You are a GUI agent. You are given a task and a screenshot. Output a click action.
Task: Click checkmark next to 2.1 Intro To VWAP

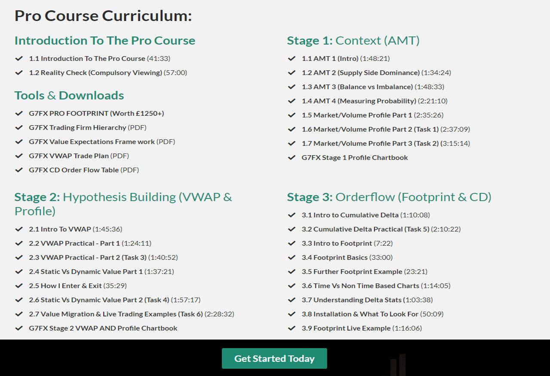click(19, 229)
